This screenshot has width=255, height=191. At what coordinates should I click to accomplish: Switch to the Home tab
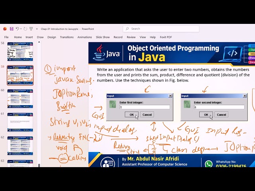[x=18, y=37]
